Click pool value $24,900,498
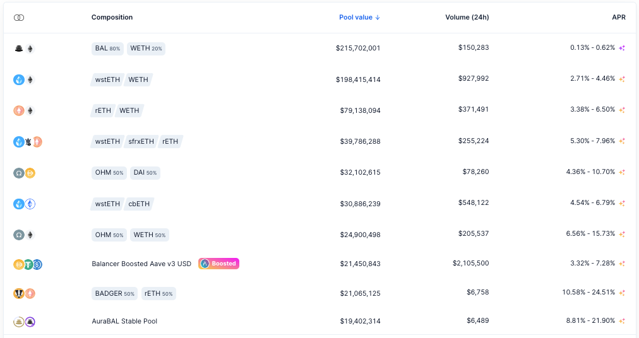The image size is (639, 338). pyautogui.click(x=361, y=235)
